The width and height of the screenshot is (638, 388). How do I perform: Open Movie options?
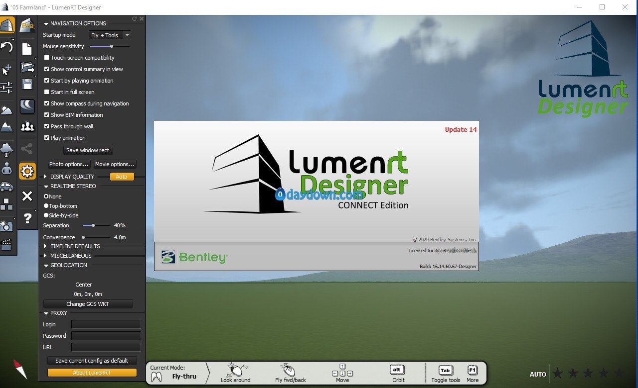[x=115, y=164]
